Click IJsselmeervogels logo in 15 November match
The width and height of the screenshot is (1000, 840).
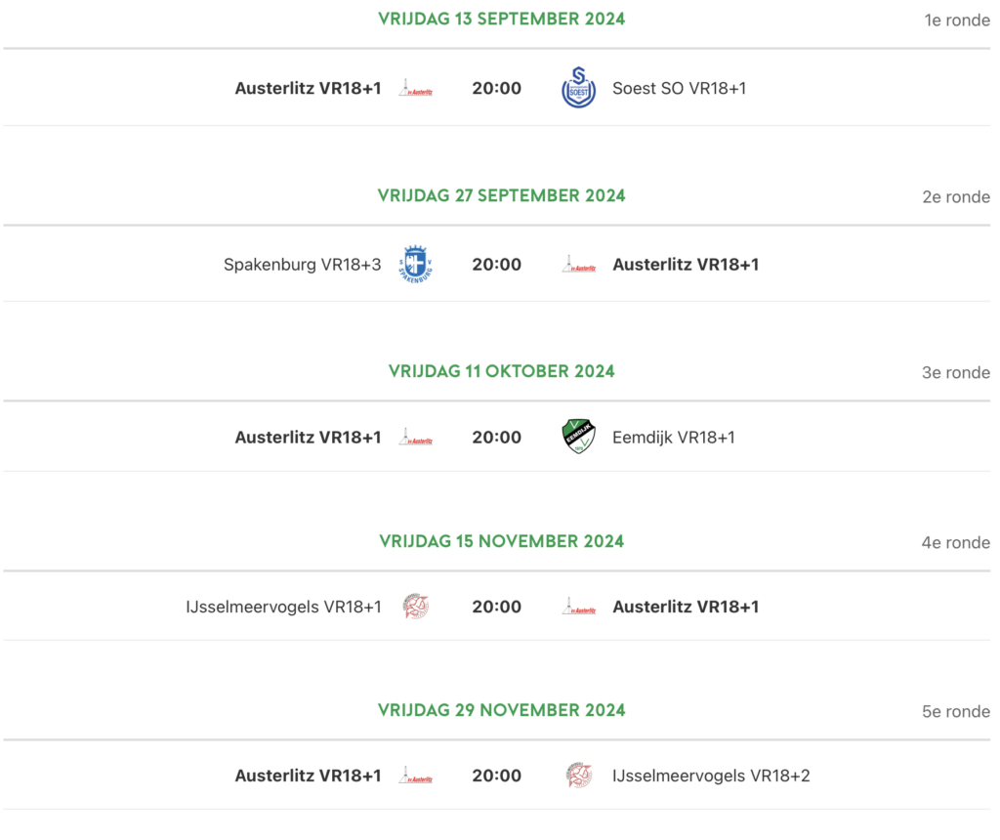point(415,607)
